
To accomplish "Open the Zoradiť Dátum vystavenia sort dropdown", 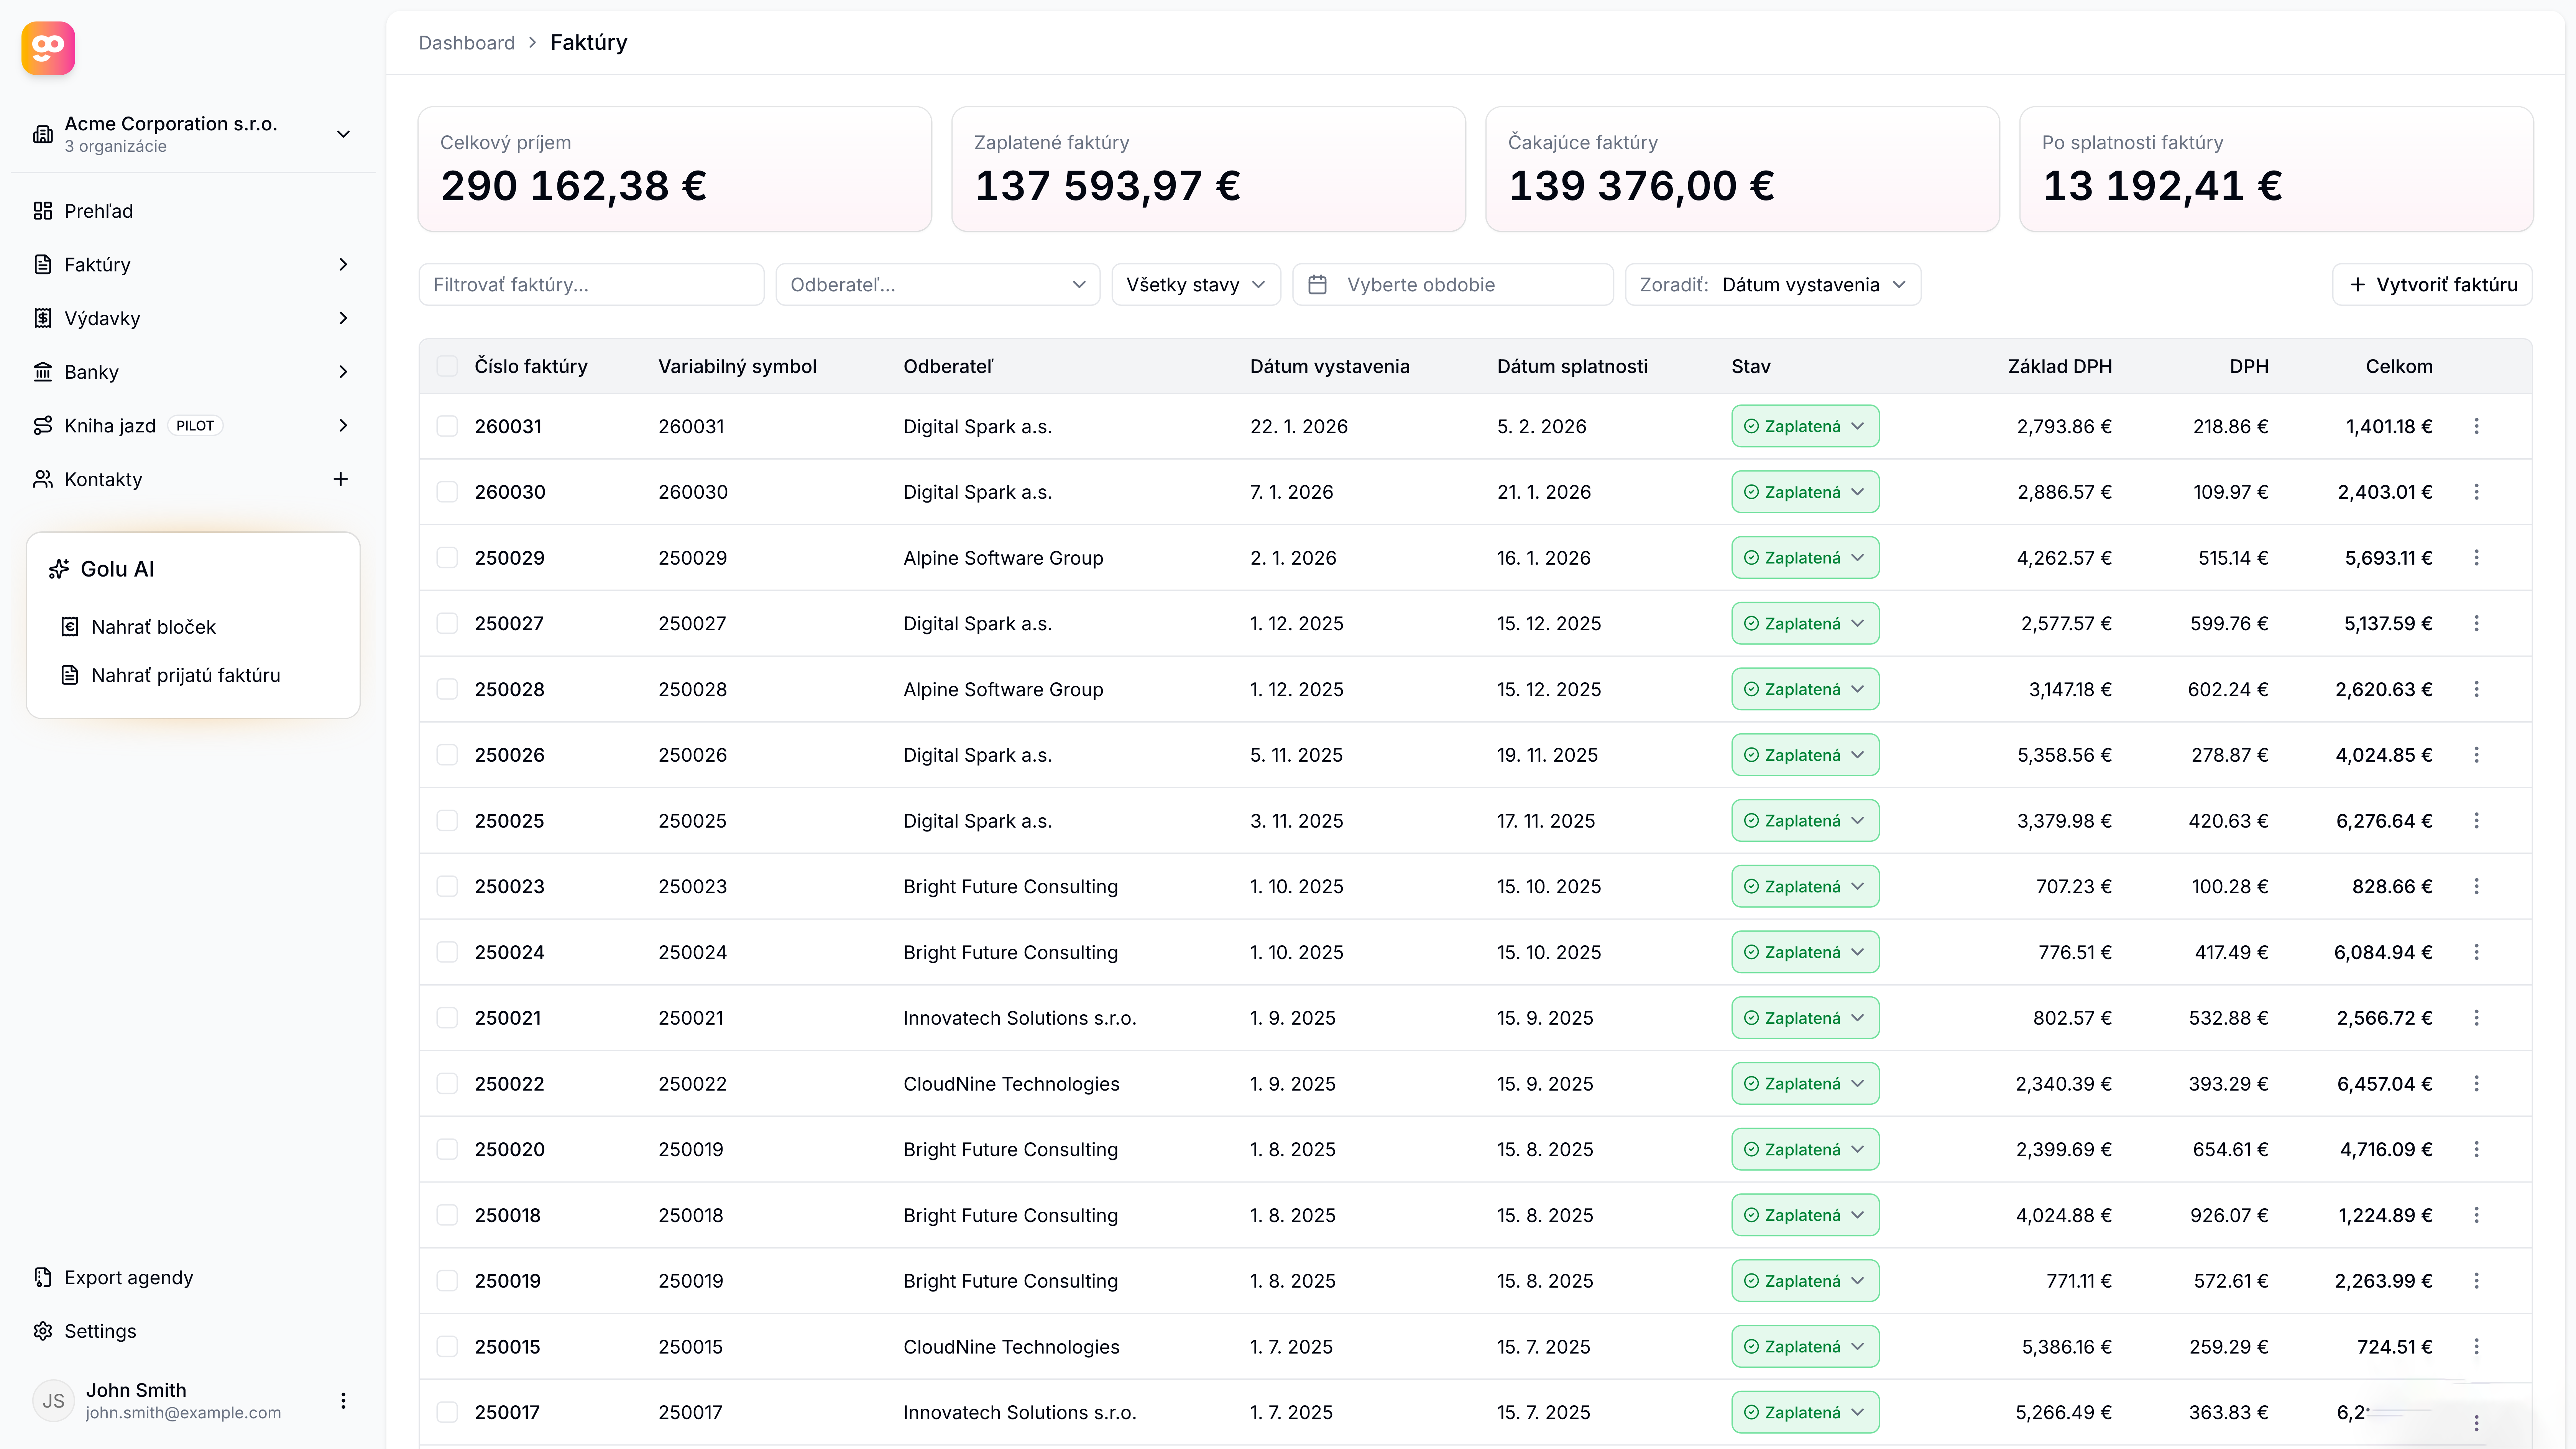I will tap(1773, 285).
